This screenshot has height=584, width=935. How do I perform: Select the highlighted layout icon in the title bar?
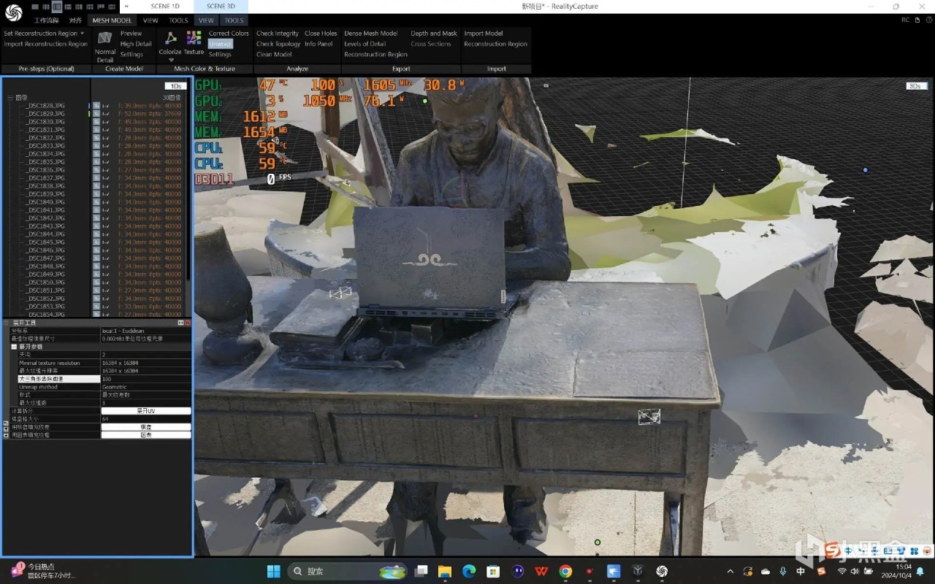coord(58,7)
